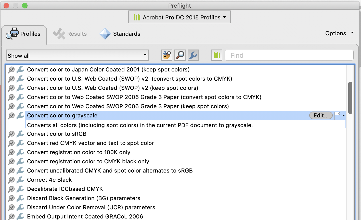Select the single checks preflight icon
The image size is (361, 220).
(166, 55)
